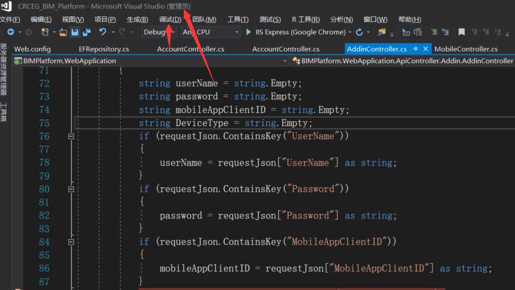Click the Uncomment Selection icon

click(446, 32)
